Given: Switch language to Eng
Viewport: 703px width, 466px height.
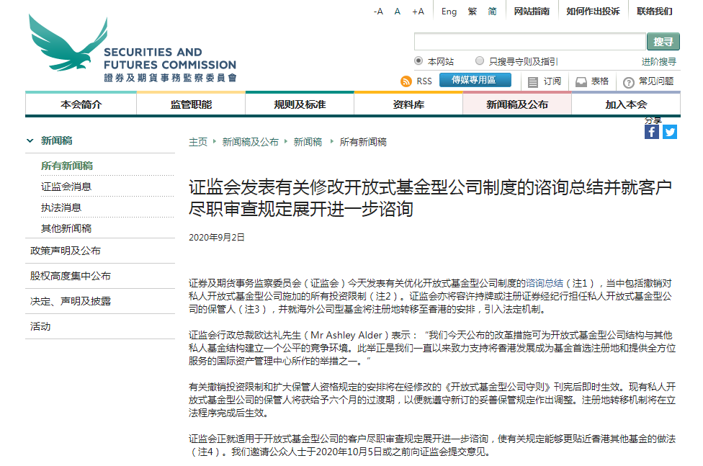Looking at the screenshot, I should coord(449,12).
